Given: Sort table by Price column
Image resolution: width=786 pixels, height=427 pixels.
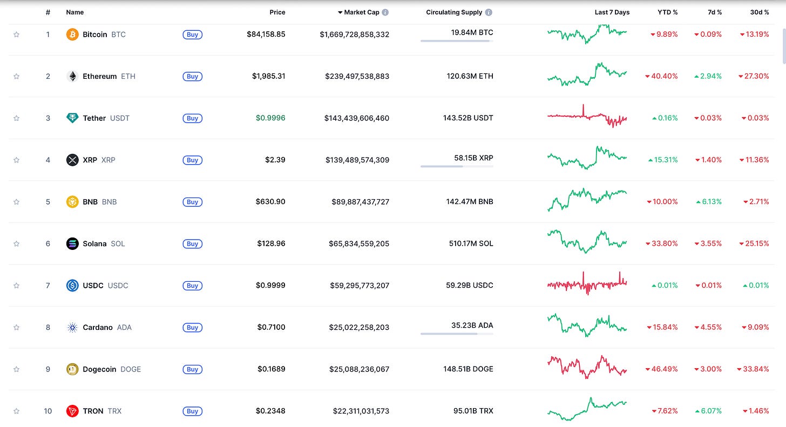Looking at the screenshot, I should [277, 12].
